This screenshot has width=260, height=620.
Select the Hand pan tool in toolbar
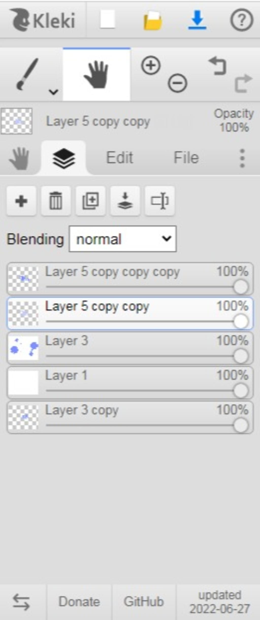point(96,74)
